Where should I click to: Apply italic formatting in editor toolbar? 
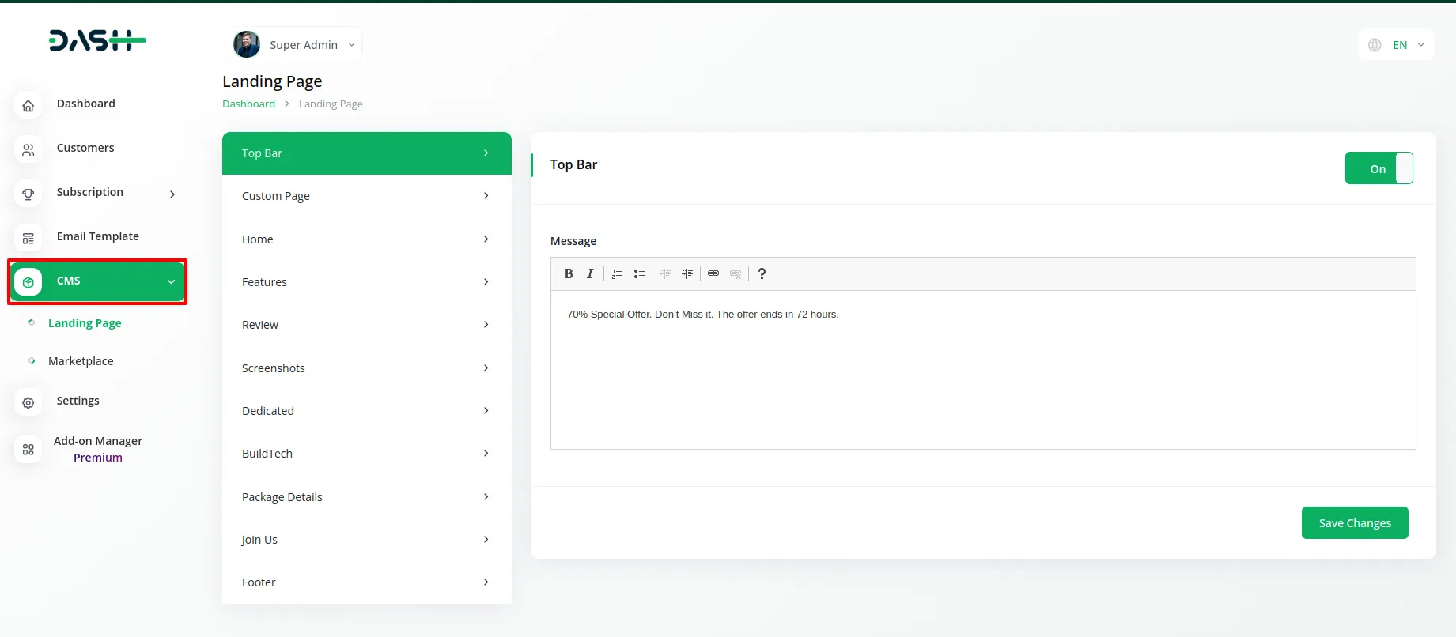[x=590, y=273]
